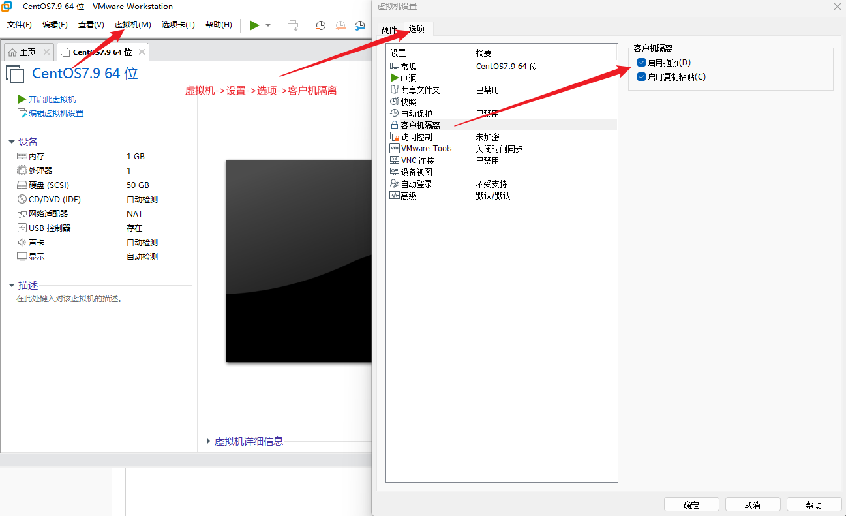The image size is (846, 516).
Task: Select 共享文件夹 in settings list
Action: point(502,90)
